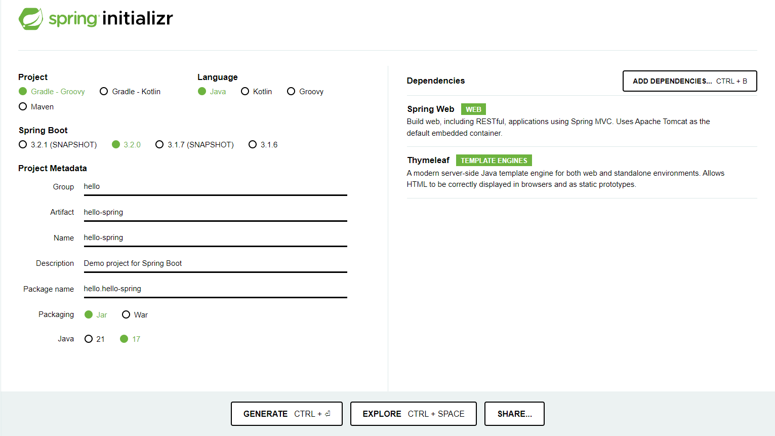Image resolution: width=775 pixels, height=436 pixels.
Task: Select Java as the language
Action: point(212,92)
